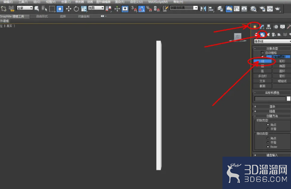Open the 工具(T) menu
The image size is (291, 189).
(x=23, y=2)
